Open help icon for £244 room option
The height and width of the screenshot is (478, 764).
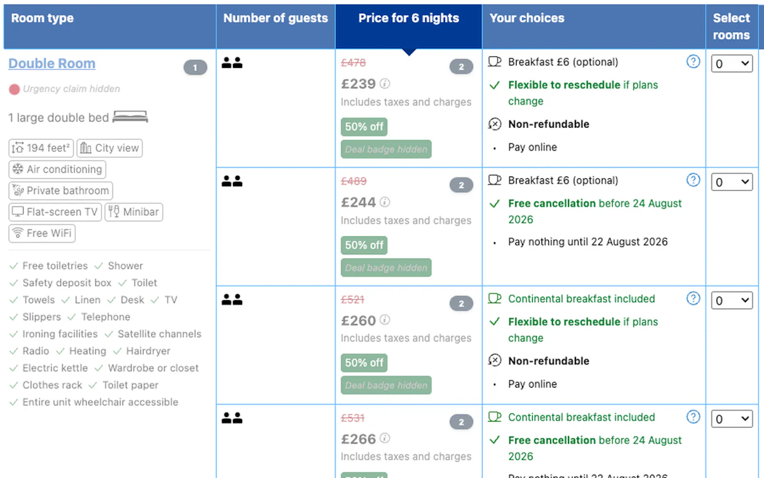693,180
